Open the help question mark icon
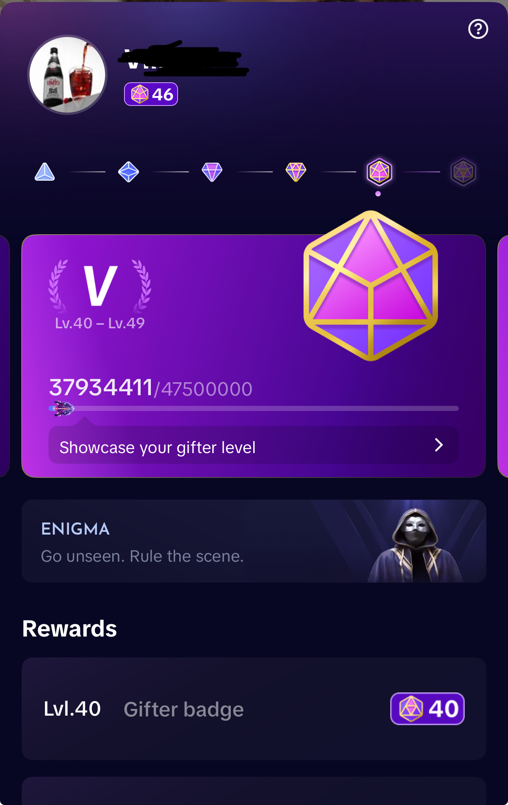 click(478, 29)
